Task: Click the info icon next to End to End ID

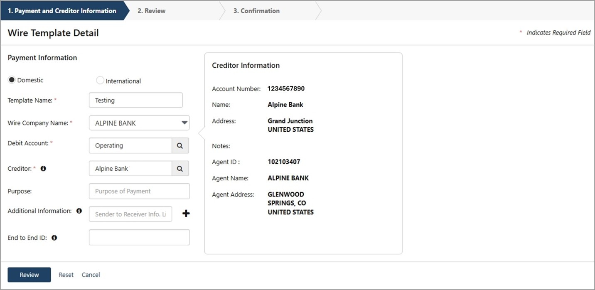Action: (x=54, y=238)
